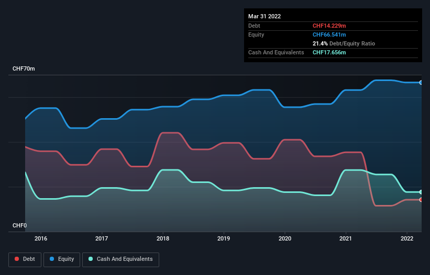Click the Mar 31 2022 tooltip date
This screenshot has height=275, width=430.
tap(264, 16)
